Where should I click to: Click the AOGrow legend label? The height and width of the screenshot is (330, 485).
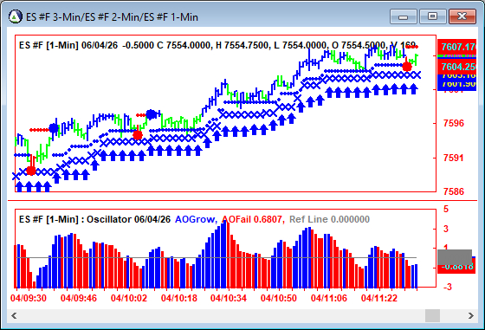tap(196, 219)
